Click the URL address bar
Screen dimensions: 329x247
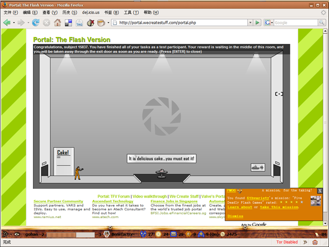click(179, 23)
